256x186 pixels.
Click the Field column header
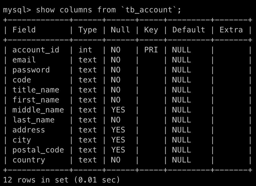click(x=24, y=30)
